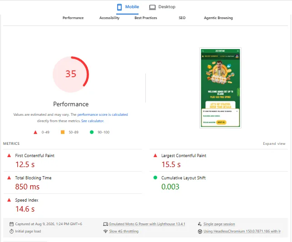292x242 pixels.
Task: Click the 15.5 s value
Action: [x=171, y=164]
